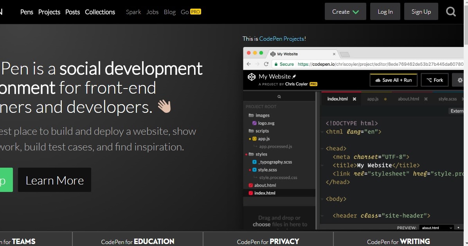Expand the Create dropdown
468x246 pixels.
pyautogui.click(x=346, y=12)
